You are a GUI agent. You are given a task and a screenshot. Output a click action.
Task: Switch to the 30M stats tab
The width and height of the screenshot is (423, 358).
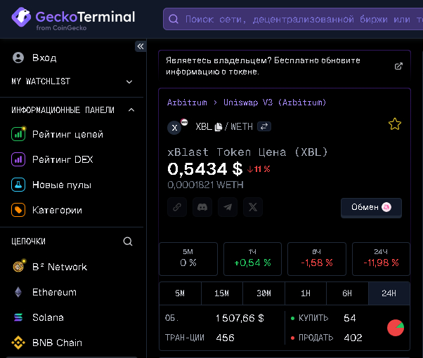click(263, 293)
